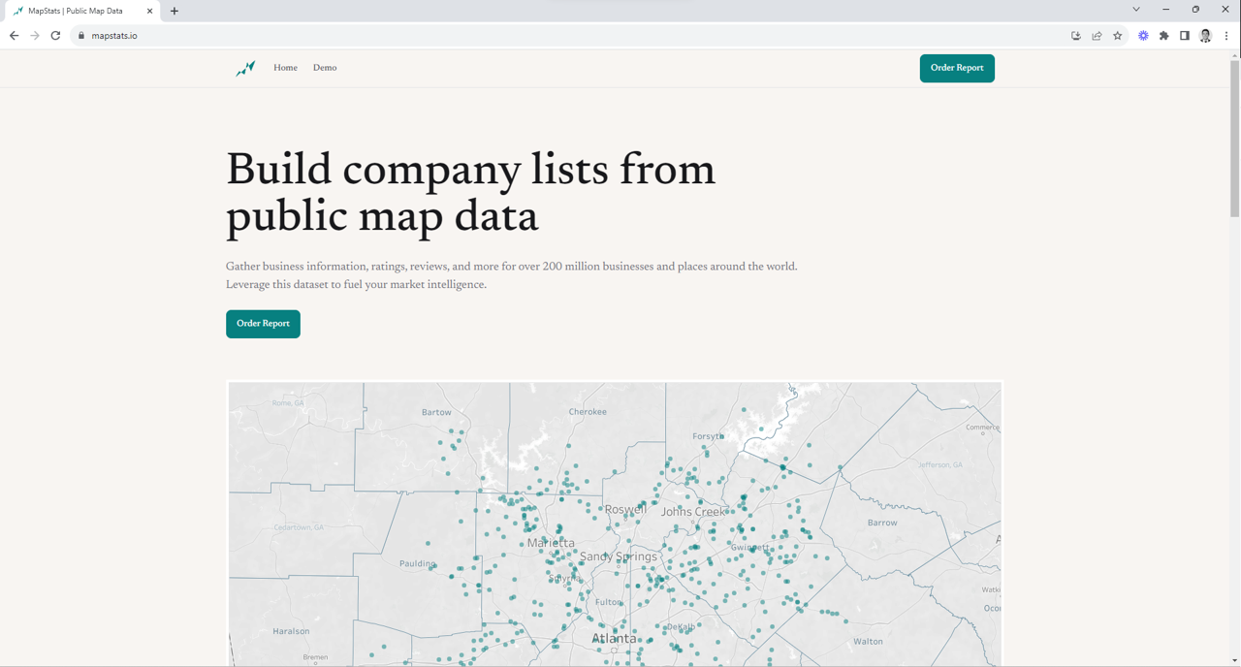1241x667 pixels.
Task: Open the Home nav link
Action: click(285, 68)
